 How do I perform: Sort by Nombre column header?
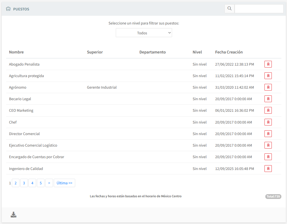(x=16, y=52)
